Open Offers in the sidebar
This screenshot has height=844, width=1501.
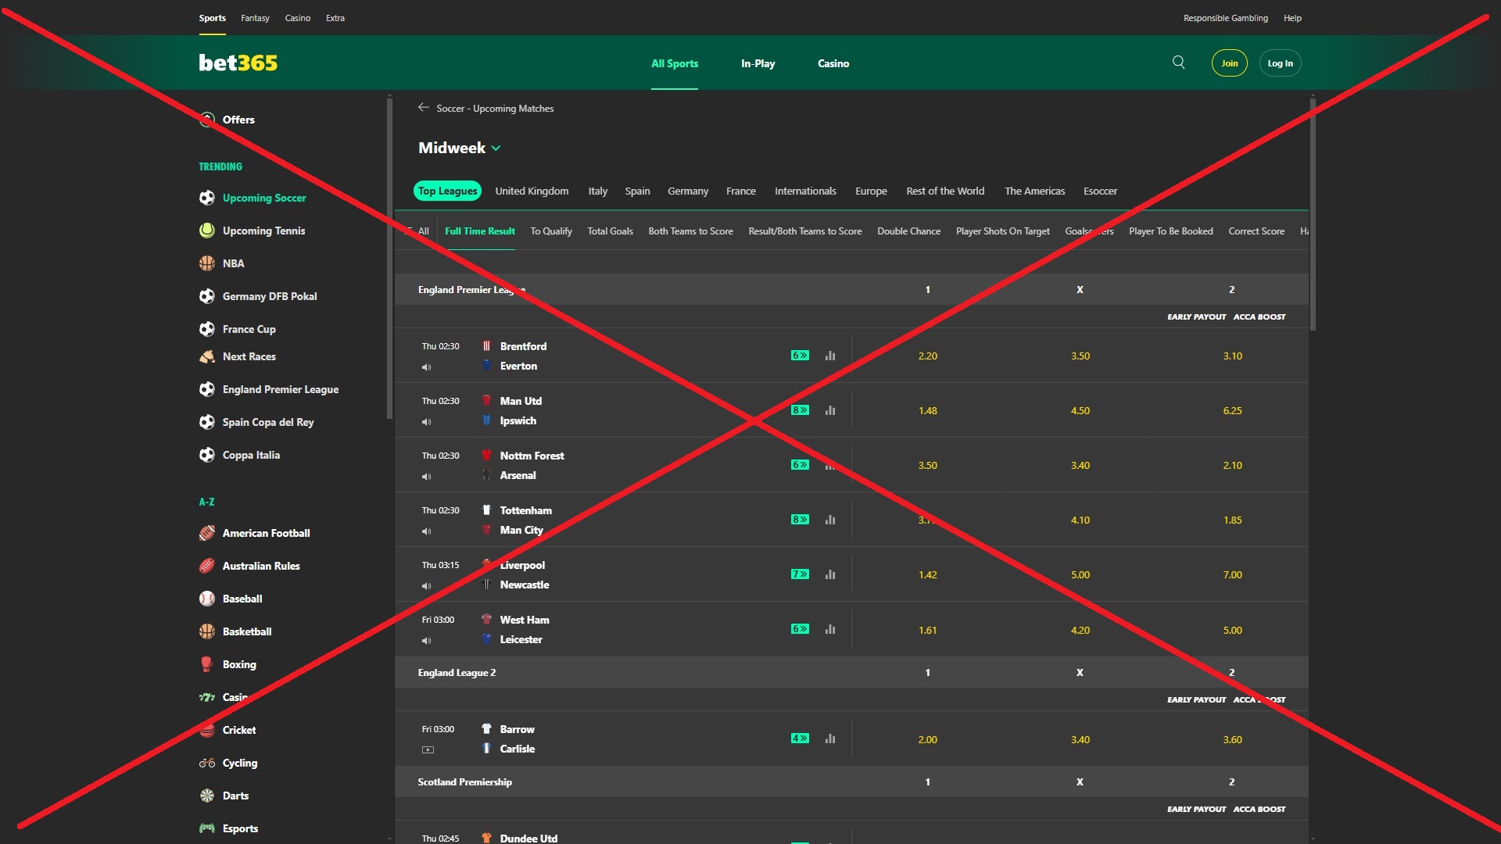[238, 120]
